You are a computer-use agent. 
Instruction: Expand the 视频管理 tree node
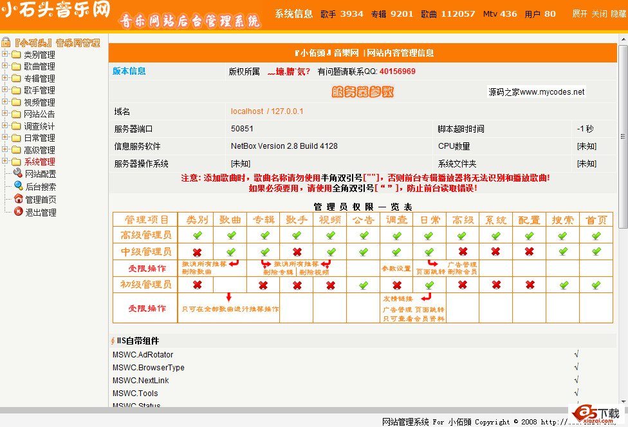point(5,102)
